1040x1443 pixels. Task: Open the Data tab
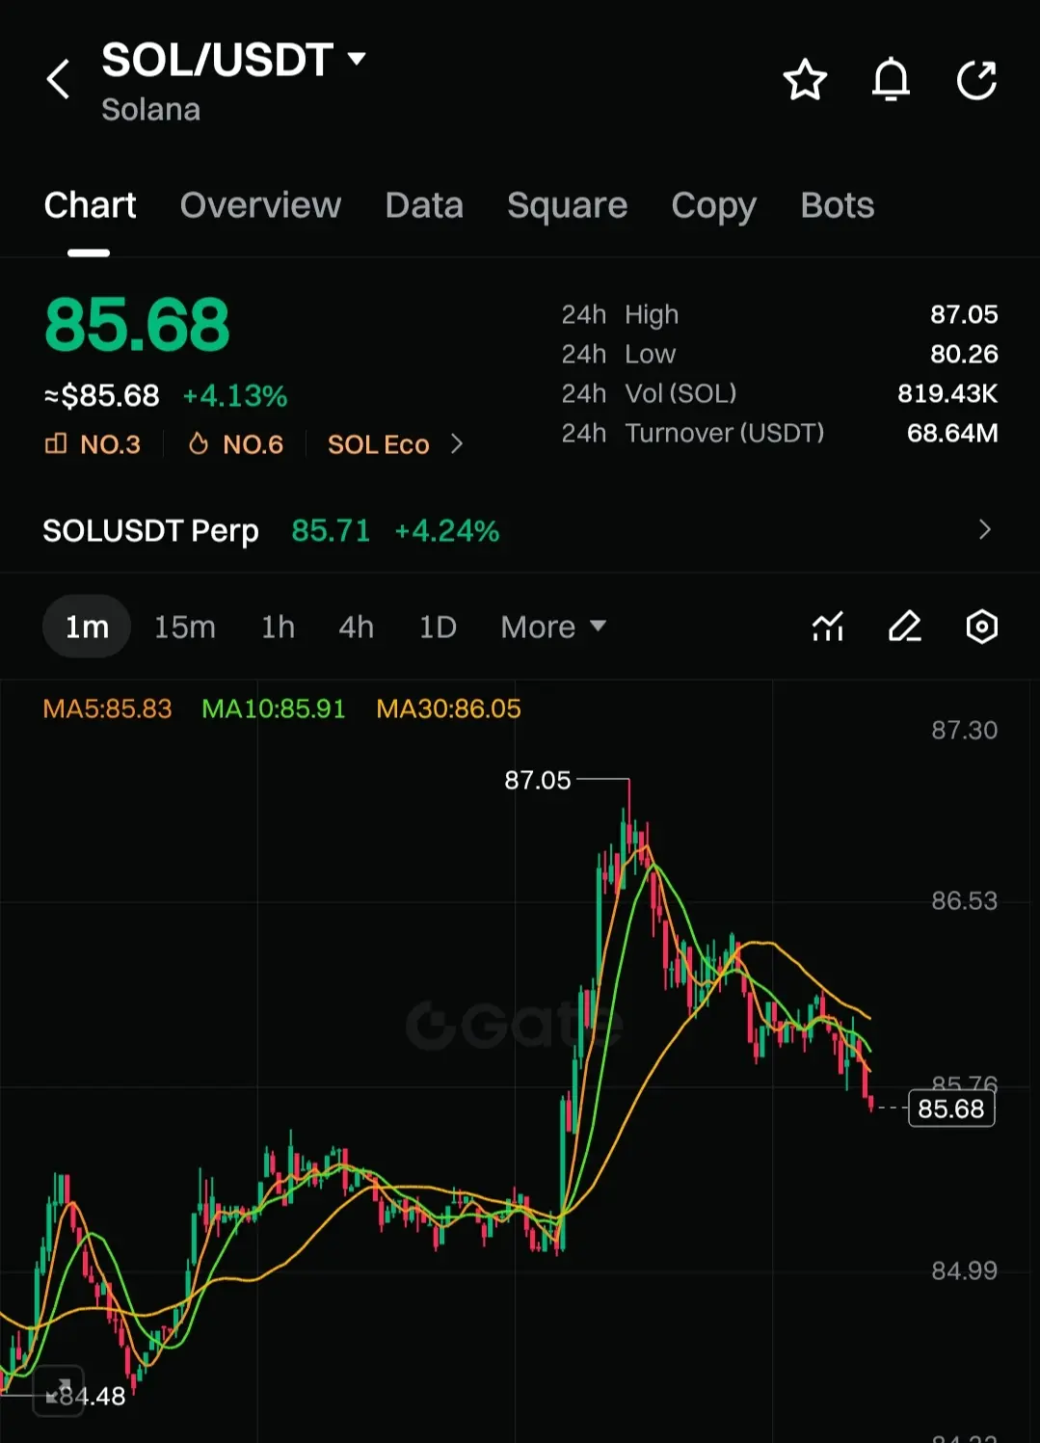(x=424, y=205)
